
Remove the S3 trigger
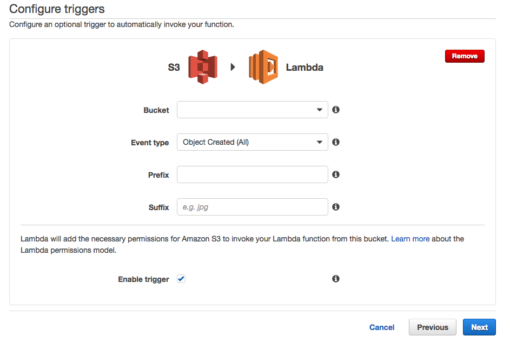(x=465, y=56)
